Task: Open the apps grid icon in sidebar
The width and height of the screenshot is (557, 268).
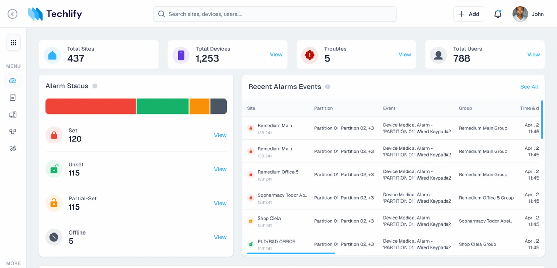Action: (13, 43)
